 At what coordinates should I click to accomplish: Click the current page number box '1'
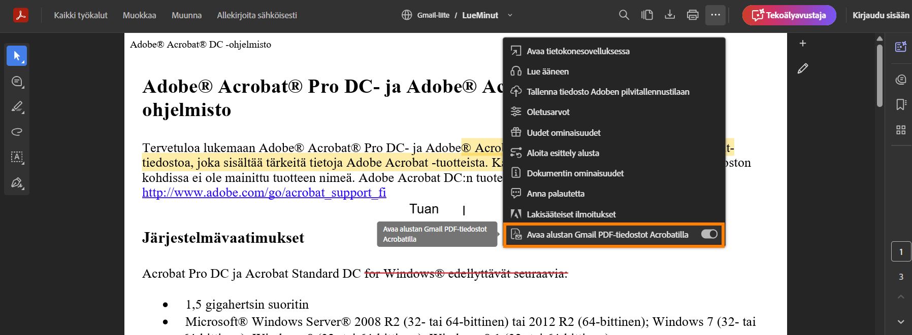pos(901,252)
